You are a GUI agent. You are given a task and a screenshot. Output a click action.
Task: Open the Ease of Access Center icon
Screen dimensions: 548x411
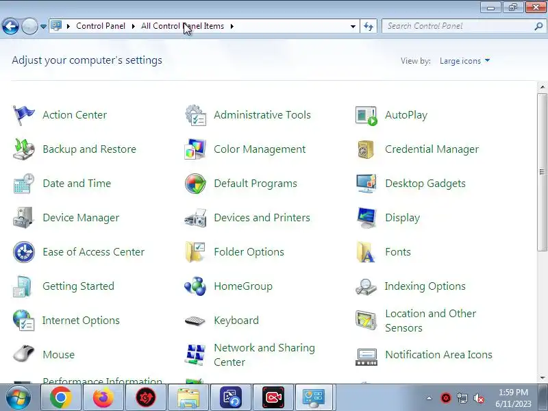tap(24, 252)
